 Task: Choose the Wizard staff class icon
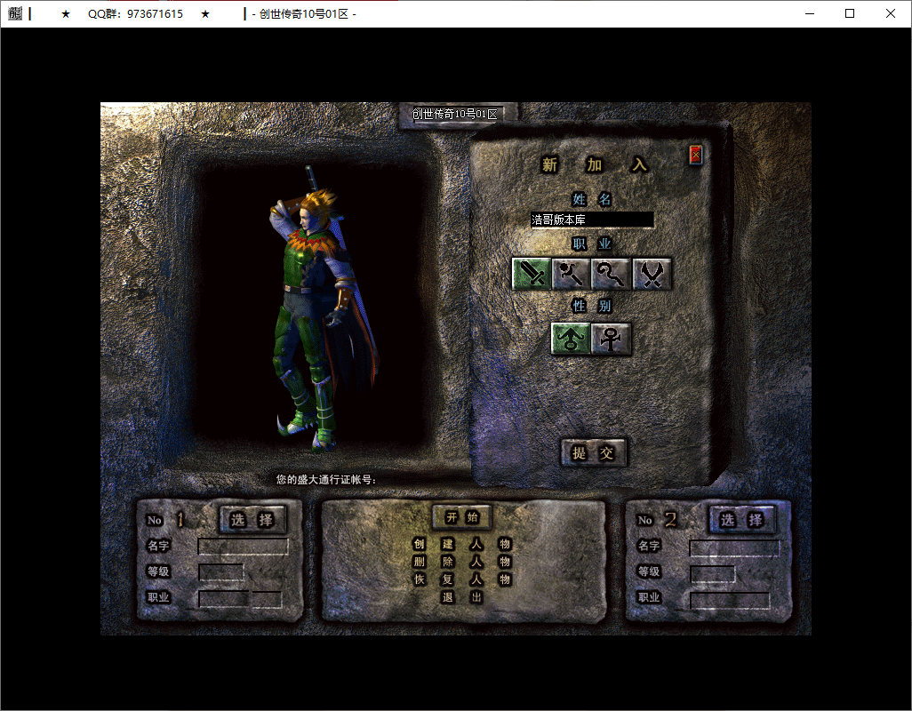[572, 274]
